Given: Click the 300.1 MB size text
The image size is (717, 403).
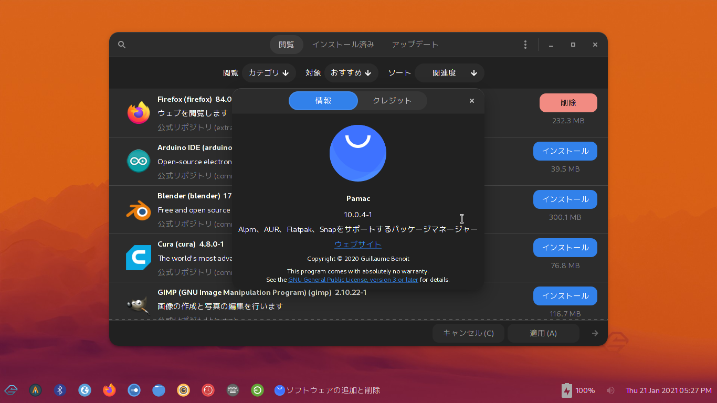Looking at the screenshot, I should tap(565, 217).
